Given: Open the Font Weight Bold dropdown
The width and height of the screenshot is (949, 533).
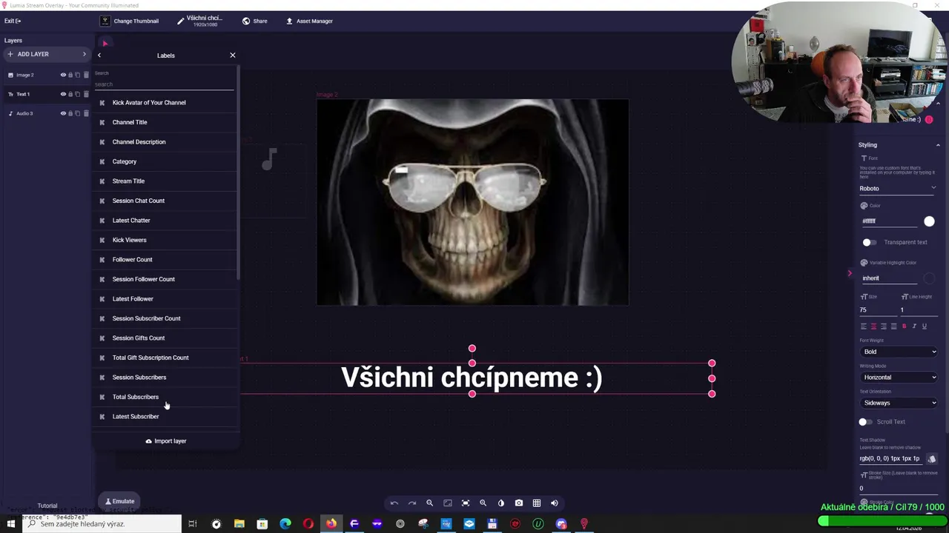Looking at the screenshot, I should click(899, 352).
